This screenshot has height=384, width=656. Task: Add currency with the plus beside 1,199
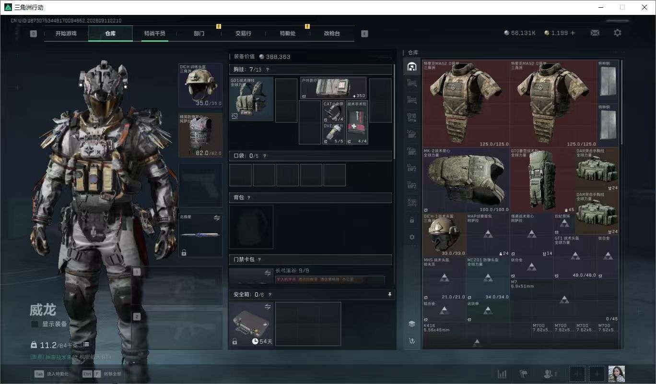pos(572,33)
